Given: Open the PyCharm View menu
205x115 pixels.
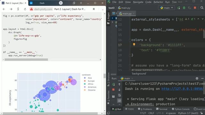Looking at the screenshot, I should tap(128, 2).
